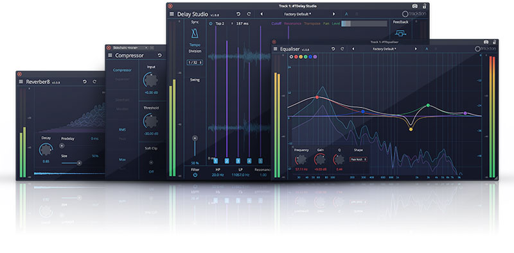Go to previous preset in Equaliser
The height and width of the screenshot is (253, 514).
pyautogui.click(x=353, y=49)
